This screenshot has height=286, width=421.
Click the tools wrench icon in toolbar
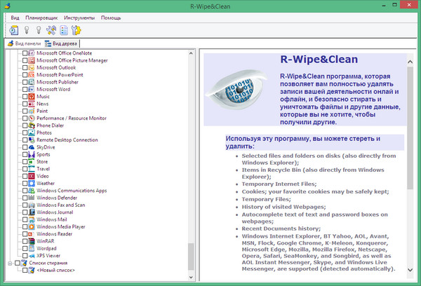(x=51, y=30)
